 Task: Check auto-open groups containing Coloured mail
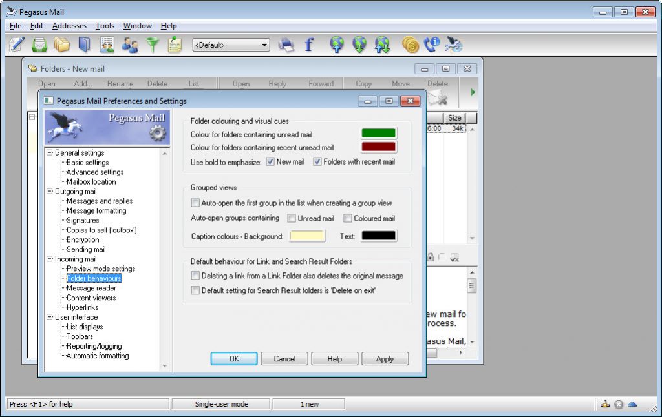347,218
